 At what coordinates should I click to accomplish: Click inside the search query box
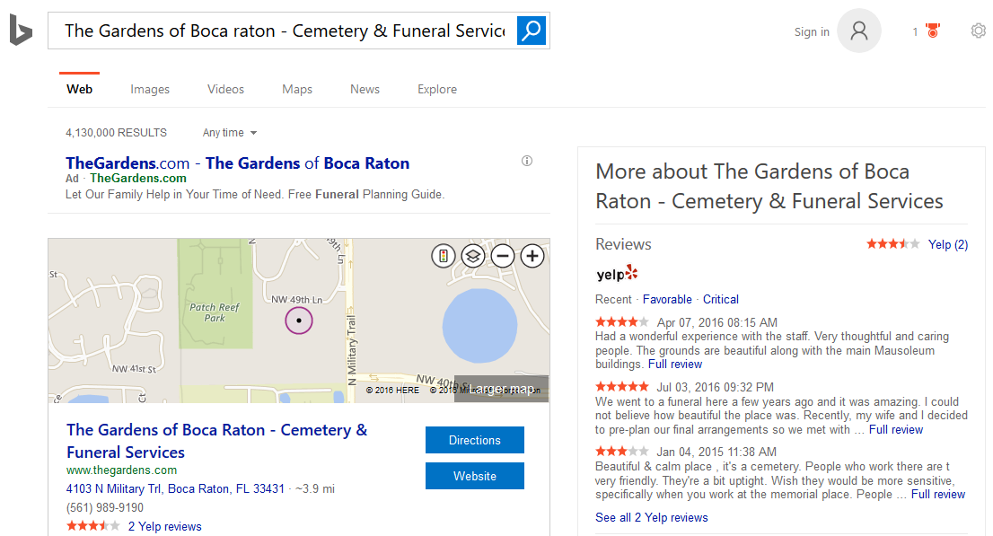(x=283, y=31)
